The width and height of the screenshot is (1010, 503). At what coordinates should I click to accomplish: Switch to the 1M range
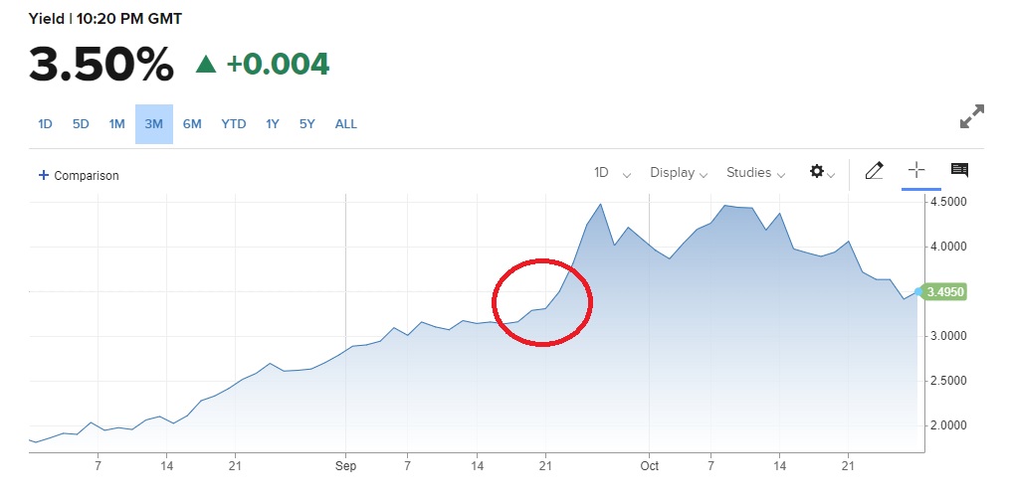coord(116,124)
